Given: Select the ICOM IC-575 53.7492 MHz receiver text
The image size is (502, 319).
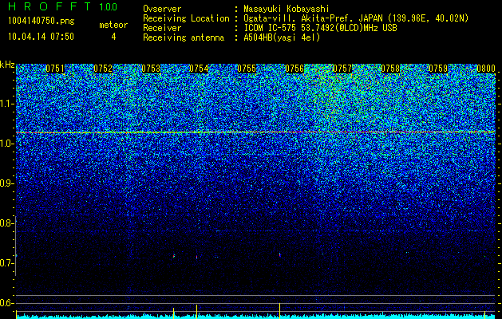Looking at the screenshot, I should (x=320, y=28).
